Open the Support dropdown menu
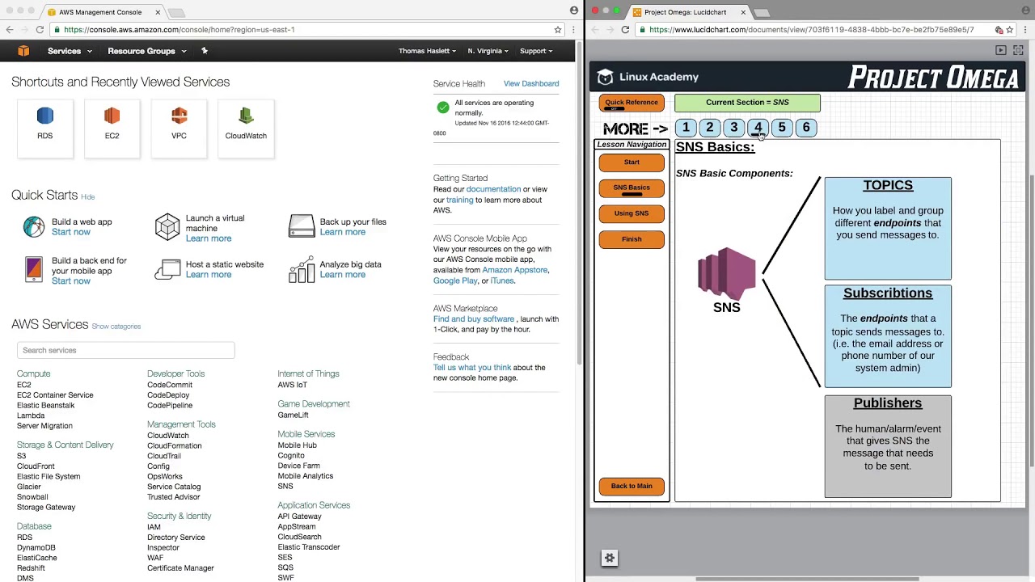 tap(536, 51)
